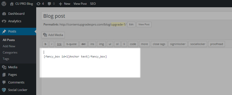
Task: Open the updates icon showing 4
Action: click(x=38, y=4)
